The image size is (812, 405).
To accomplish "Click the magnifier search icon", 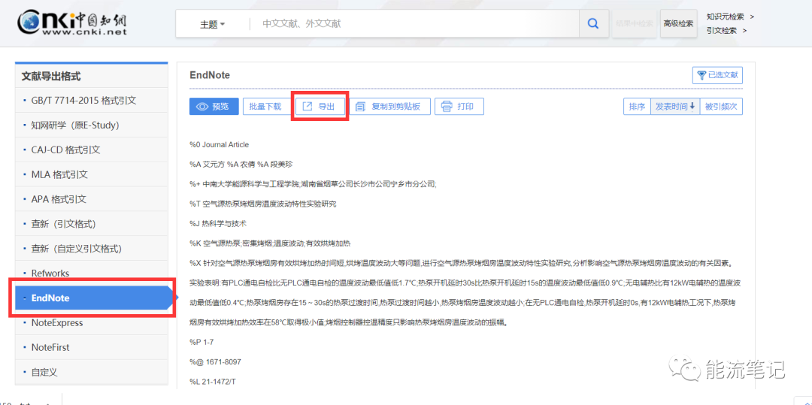I will [x=593, y=23].
